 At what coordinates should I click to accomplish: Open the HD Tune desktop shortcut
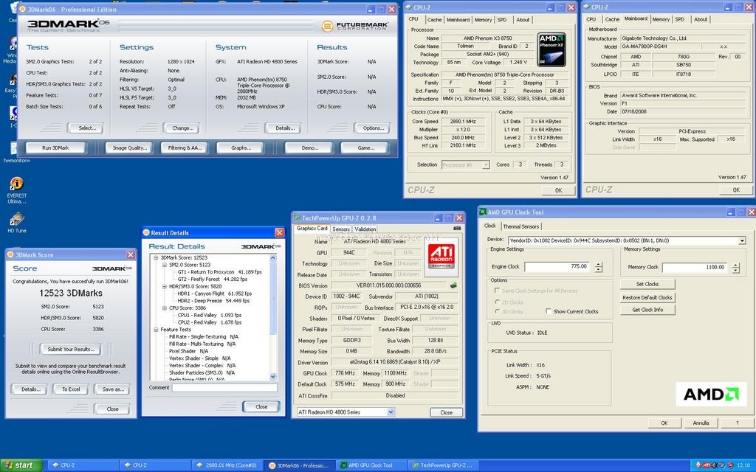(x=16, y=223)
